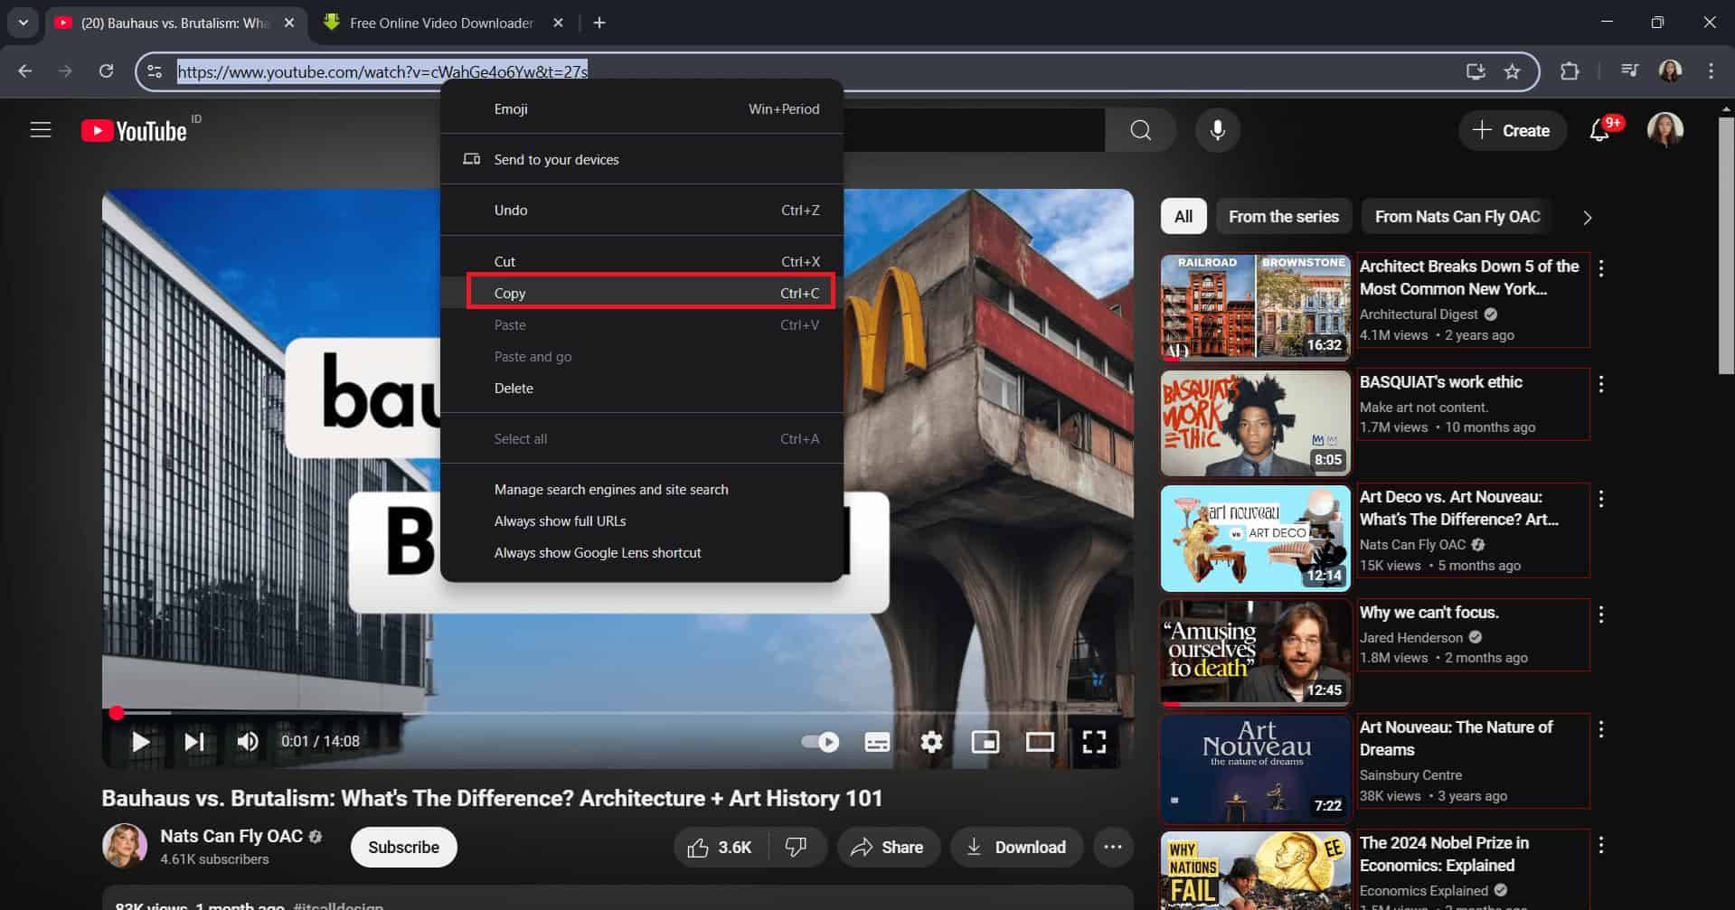1735x910 pixels.
Task: Skip to next video
Action: tap(193, 742)
